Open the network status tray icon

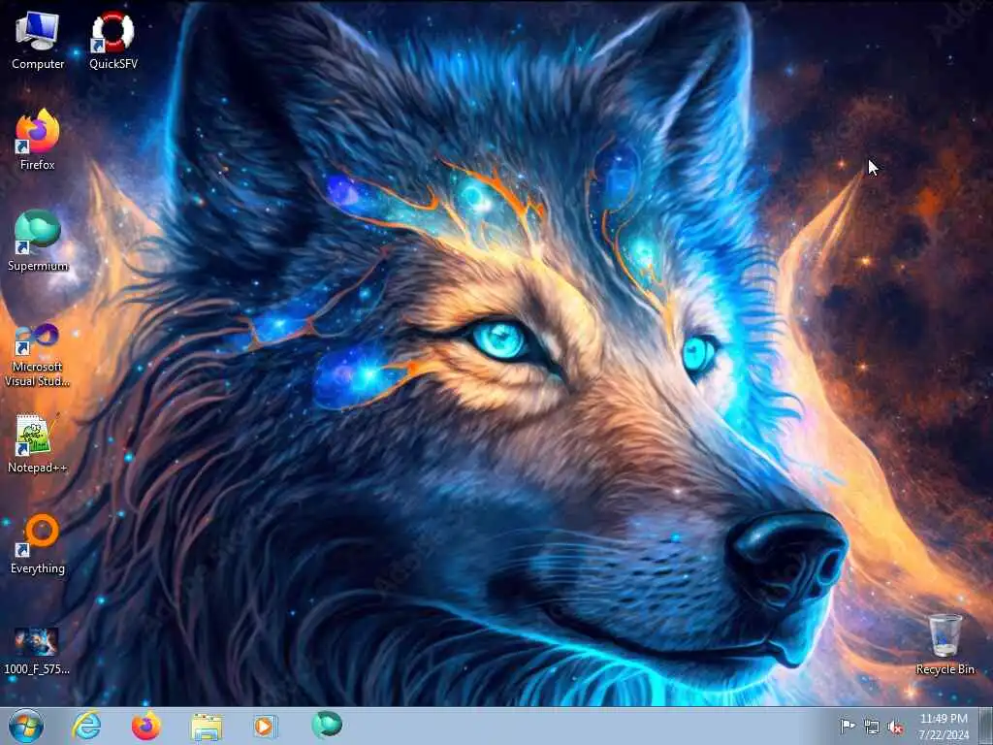(872, 728)
